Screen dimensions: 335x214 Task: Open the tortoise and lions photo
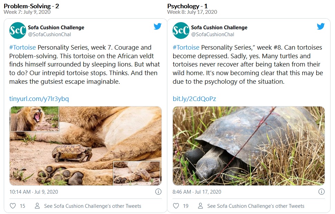click(86, 146)
